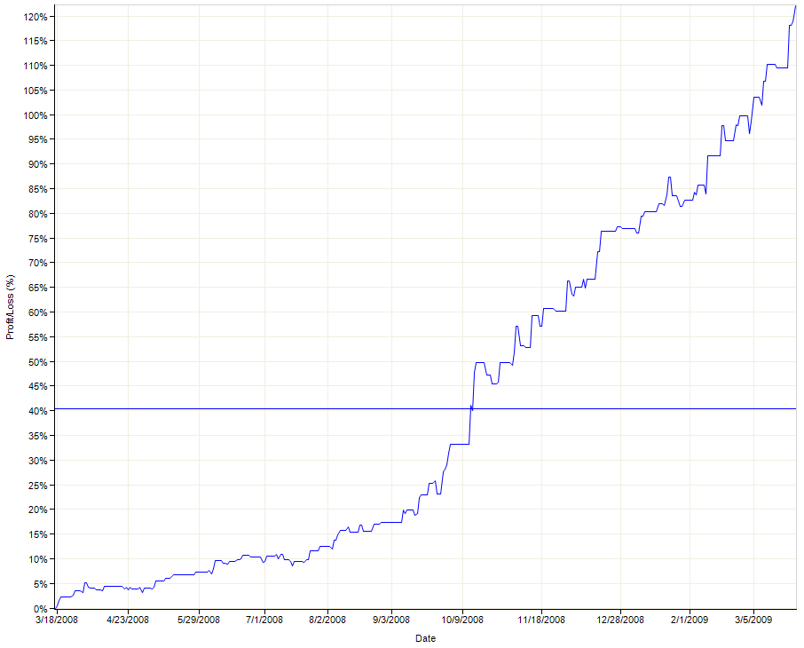Click the Date x-axis title
This screenshot has width=804, height=648.
pyautogui.click(x=425, y=637)
